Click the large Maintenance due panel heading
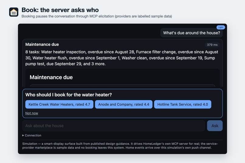The image size is (245, 163). pos(51,77)
